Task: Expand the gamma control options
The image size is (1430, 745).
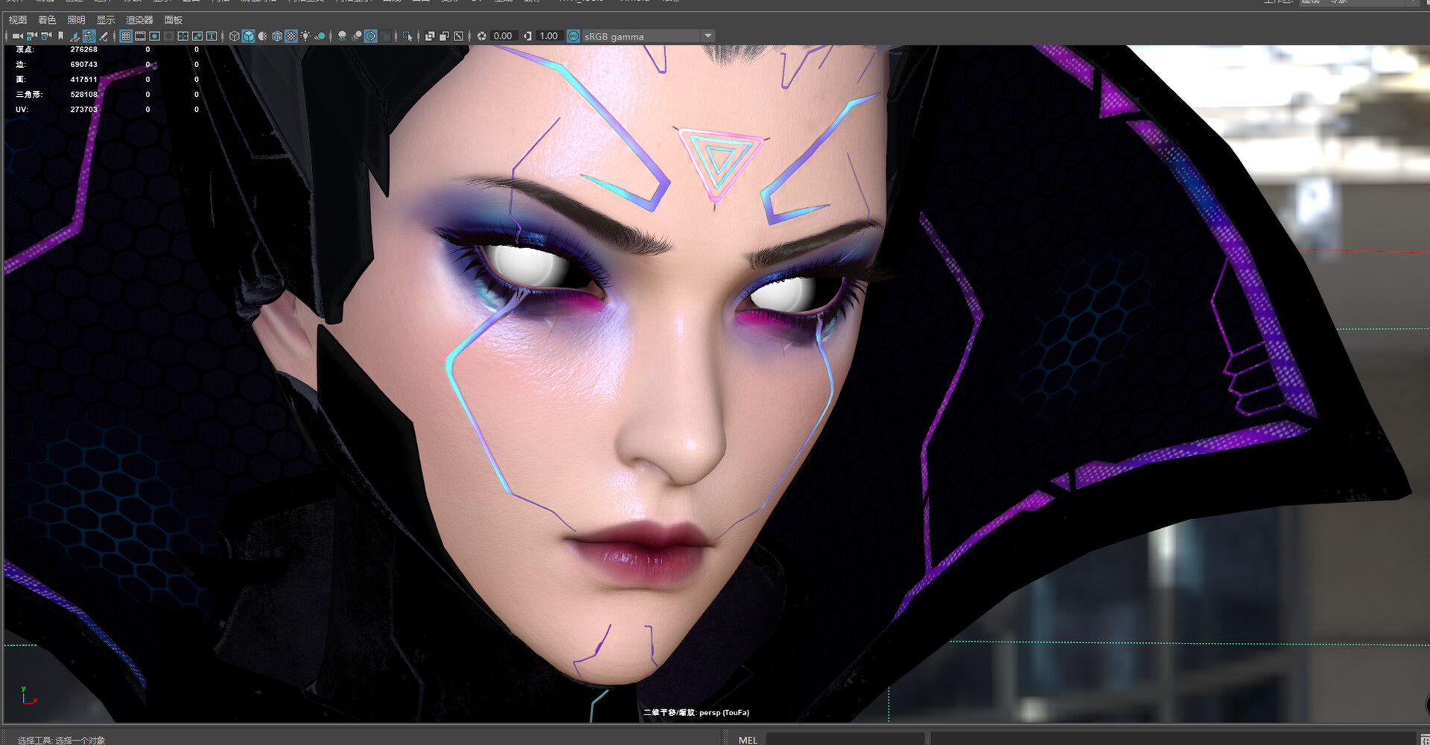Action: [527, 36]
